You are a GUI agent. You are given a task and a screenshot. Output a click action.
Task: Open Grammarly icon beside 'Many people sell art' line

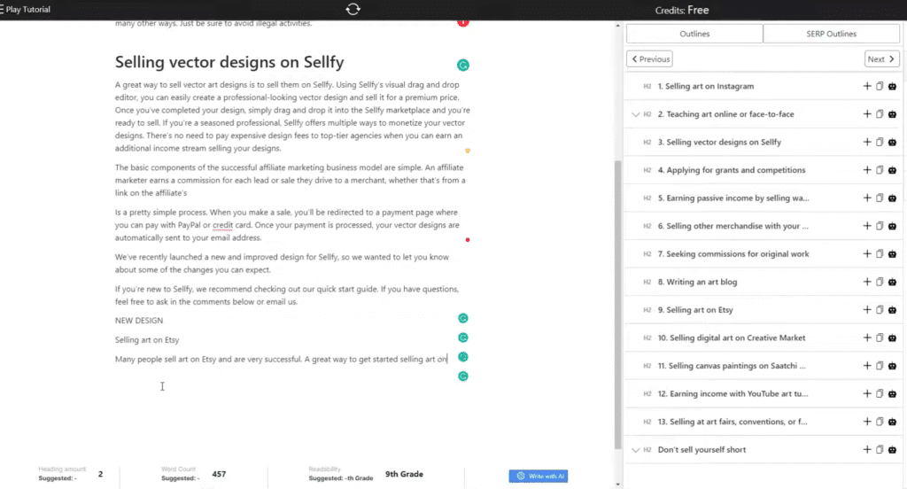click(x=462, y=357)
